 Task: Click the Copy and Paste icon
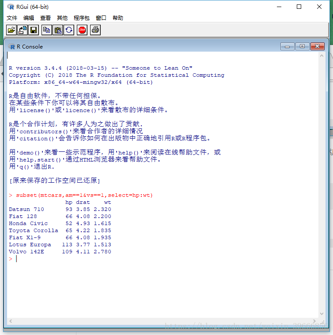pos(69,30)
